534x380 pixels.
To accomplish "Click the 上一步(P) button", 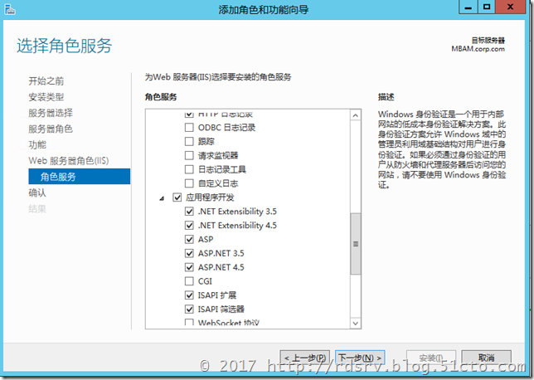I will [305, 358].
